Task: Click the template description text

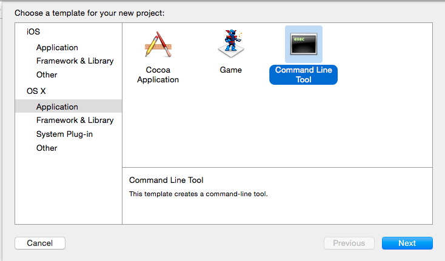Action: 198,194
